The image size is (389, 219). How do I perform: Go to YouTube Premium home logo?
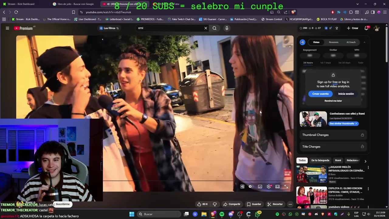click(24, 28)
